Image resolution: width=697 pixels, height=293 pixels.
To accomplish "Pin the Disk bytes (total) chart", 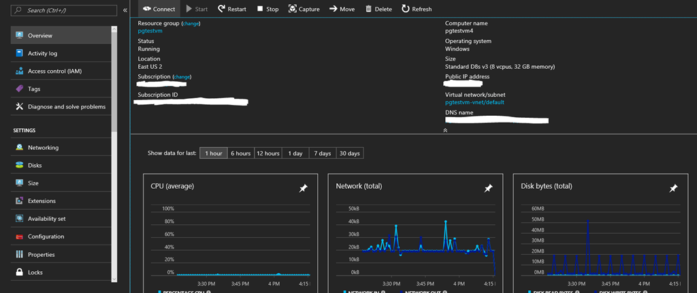I will (673, 189).
